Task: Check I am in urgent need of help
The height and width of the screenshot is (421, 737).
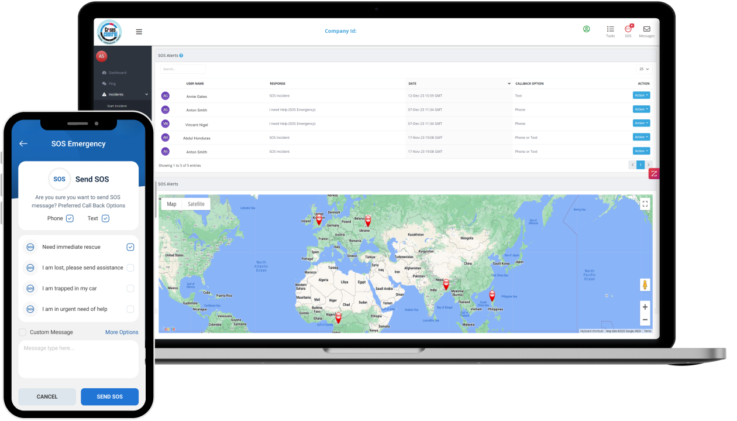Action: (130, 309)
